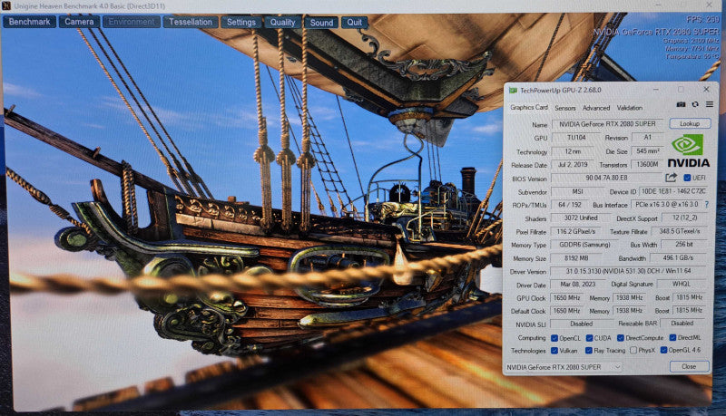Click the GPU-Z title bar app icon
The width and height of the screenshot is (726, 416).
(x=513, y=90)
